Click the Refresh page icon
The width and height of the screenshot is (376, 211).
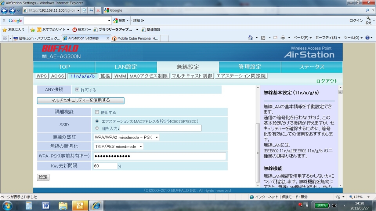tap(91, 11)
